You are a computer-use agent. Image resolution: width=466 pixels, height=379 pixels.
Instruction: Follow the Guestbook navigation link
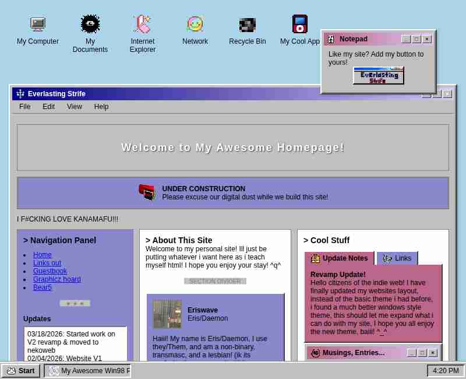(x=50, y=271)
